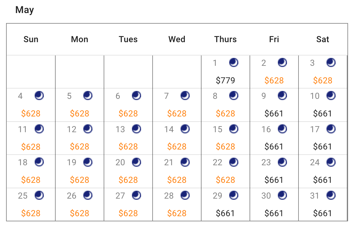Click date number 27 in the calendar
352x228 pixels.
point(120,196)
